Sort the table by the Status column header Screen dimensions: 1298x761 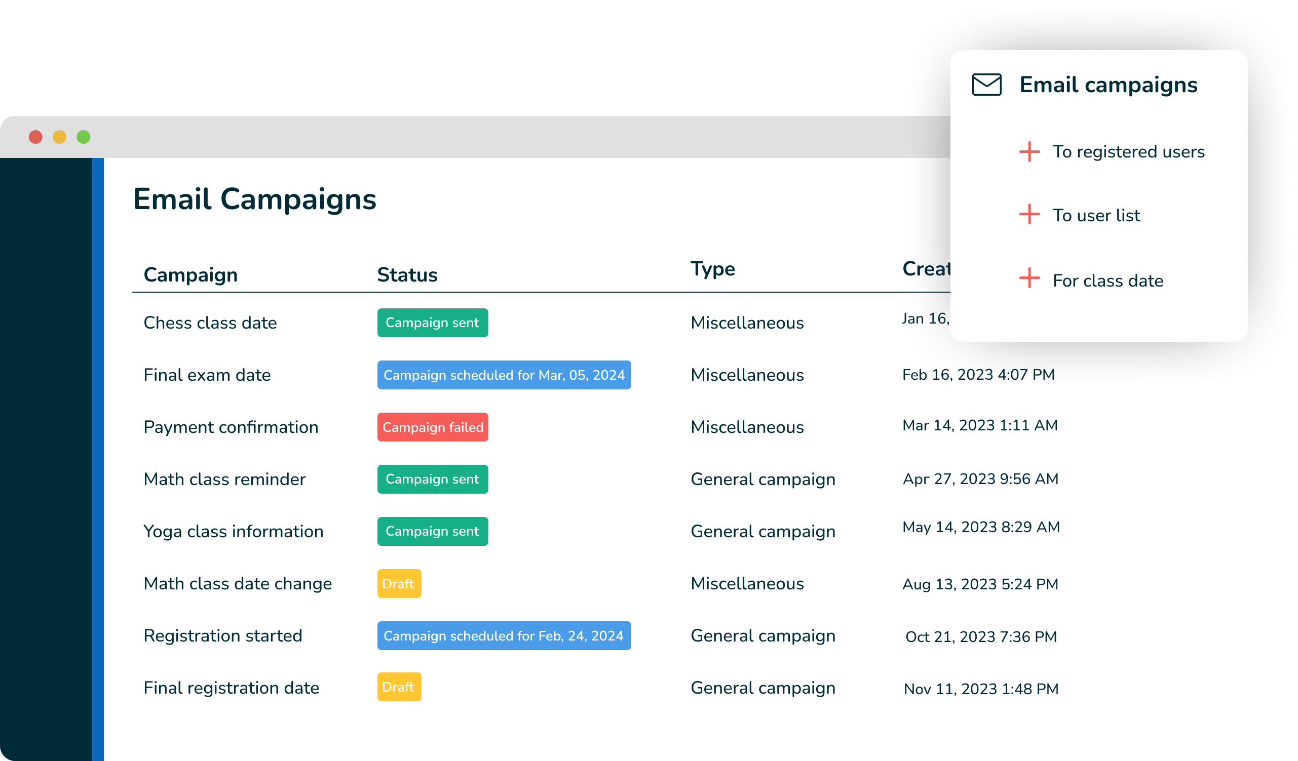[407, 274]
